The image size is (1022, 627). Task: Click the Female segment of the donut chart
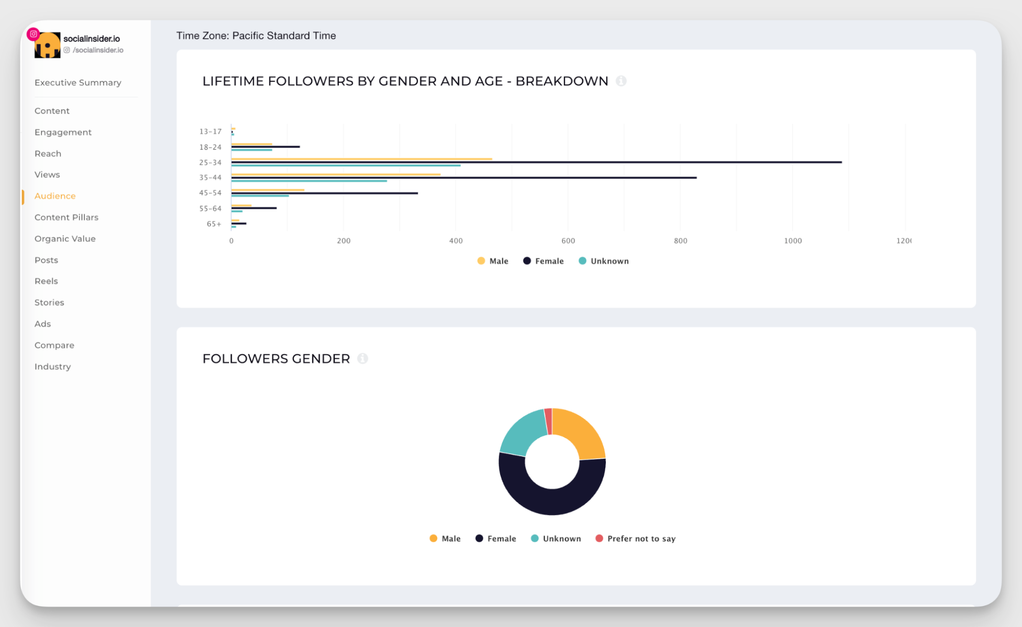(552, 501)
